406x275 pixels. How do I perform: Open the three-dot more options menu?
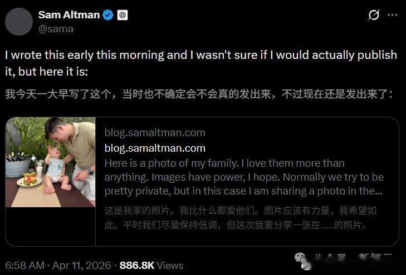tap(392, 15)
